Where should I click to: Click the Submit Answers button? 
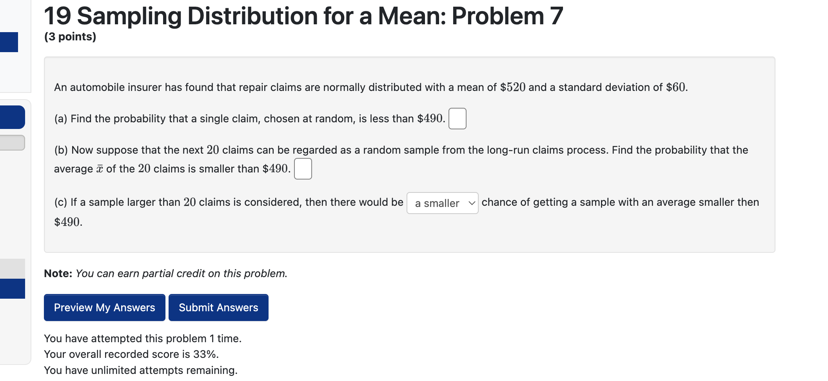218,307
